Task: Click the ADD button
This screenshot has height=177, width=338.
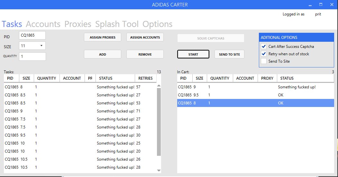Action: 103,54
